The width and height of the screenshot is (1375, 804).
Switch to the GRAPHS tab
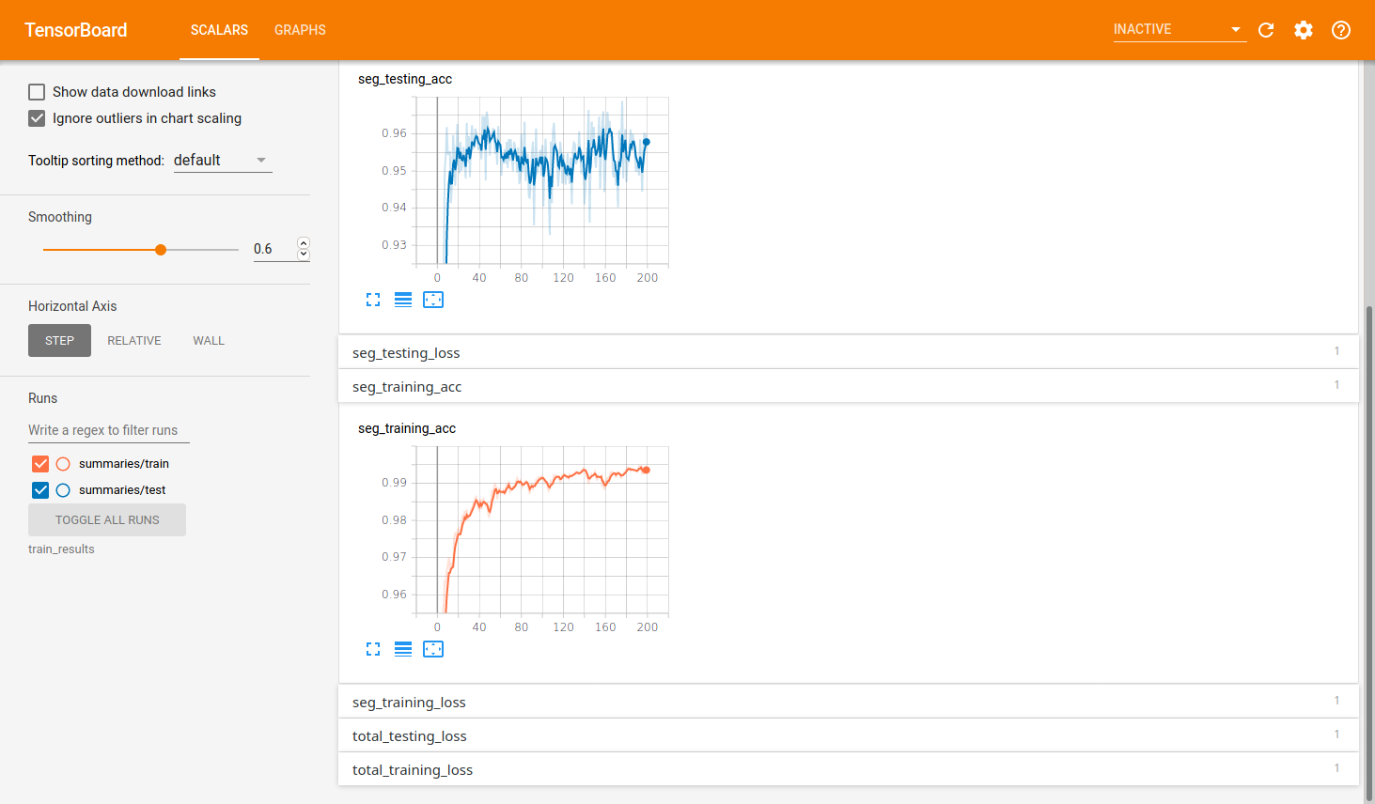(x=300, y=30)
